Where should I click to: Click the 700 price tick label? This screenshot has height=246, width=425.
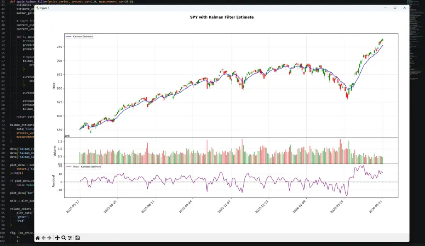(x=59, y=61)
